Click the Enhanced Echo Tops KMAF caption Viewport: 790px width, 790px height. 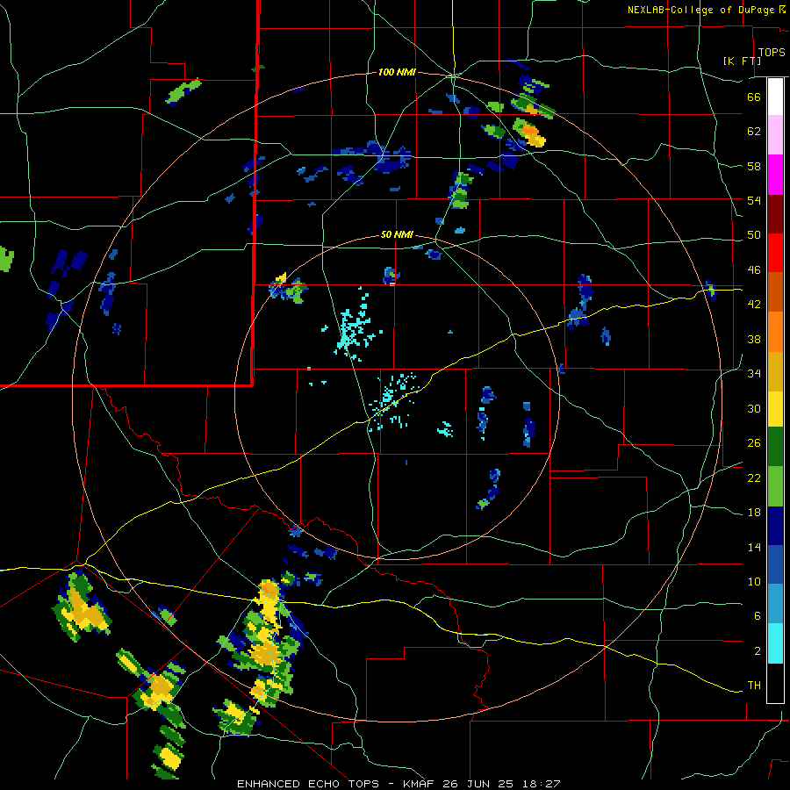(399, 784)
